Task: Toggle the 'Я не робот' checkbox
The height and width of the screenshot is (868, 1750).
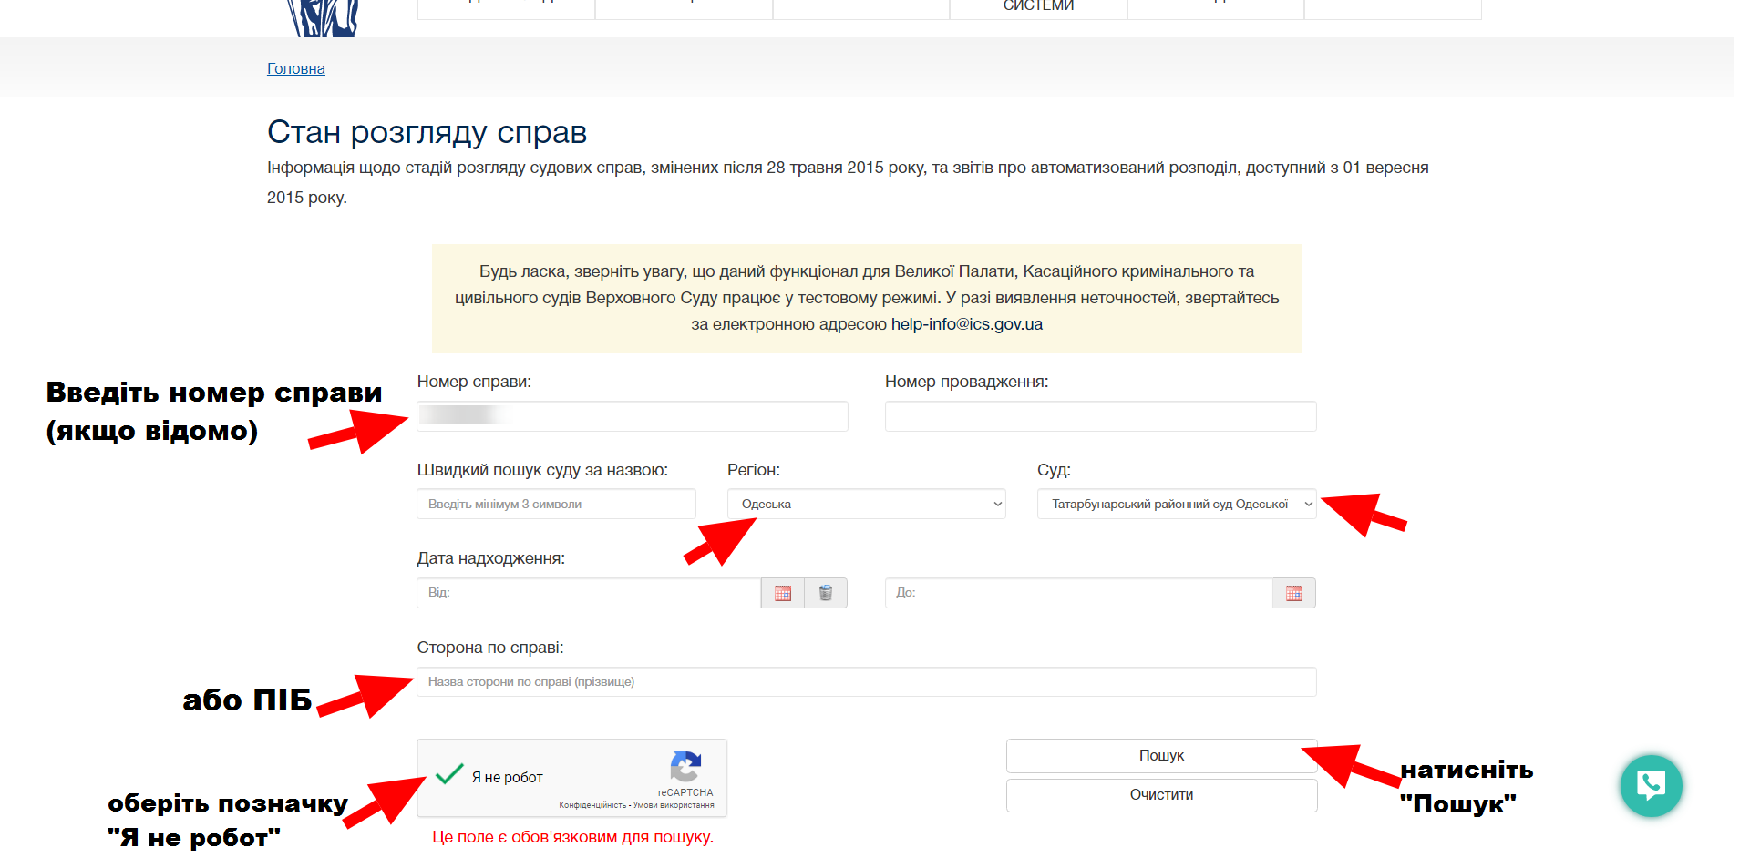Action: [x=449, y=775]
